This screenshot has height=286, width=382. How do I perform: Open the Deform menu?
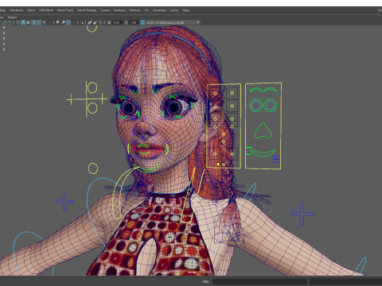134,10
